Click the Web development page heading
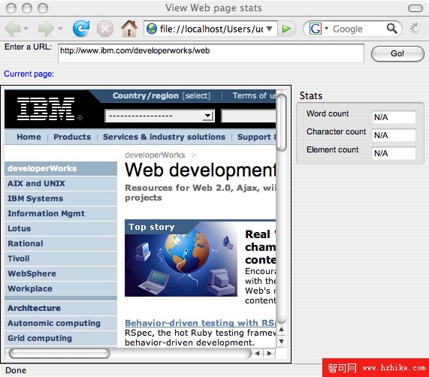This screenshot has height=377, width=429. pos(201,170)
